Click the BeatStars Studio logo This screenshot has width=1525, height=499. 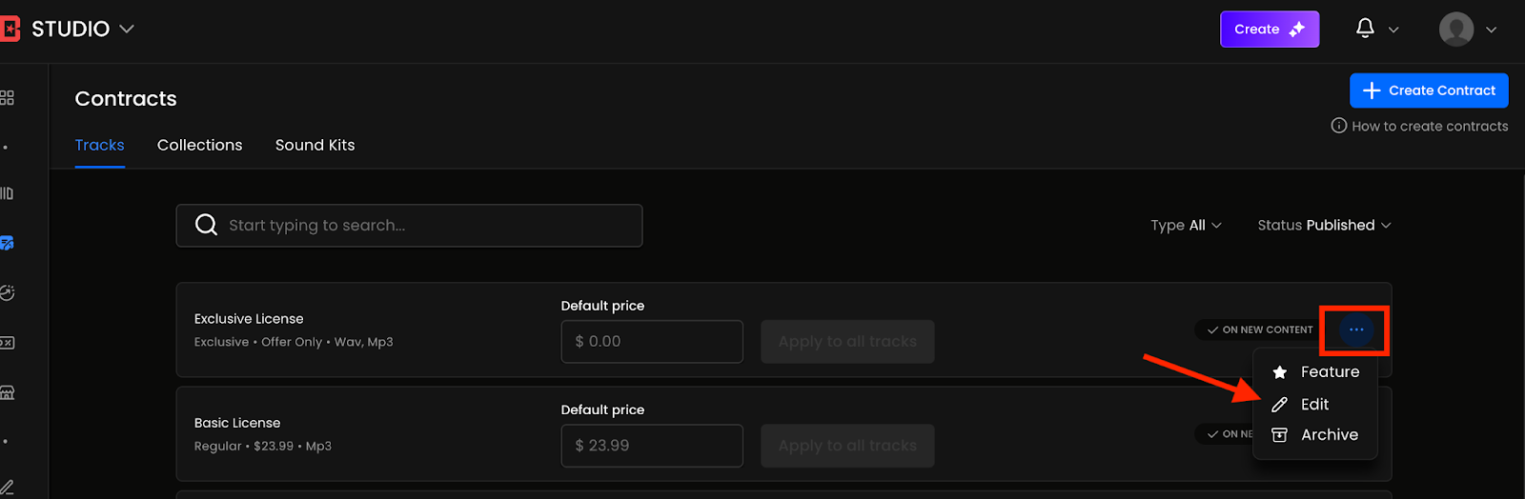[10, 29]
